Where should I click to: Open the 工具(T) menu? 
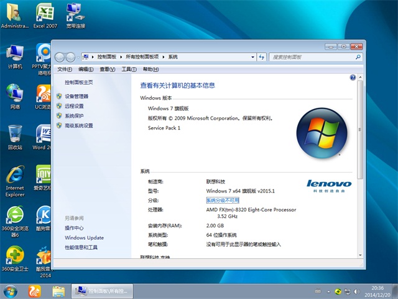coord(129,69)
